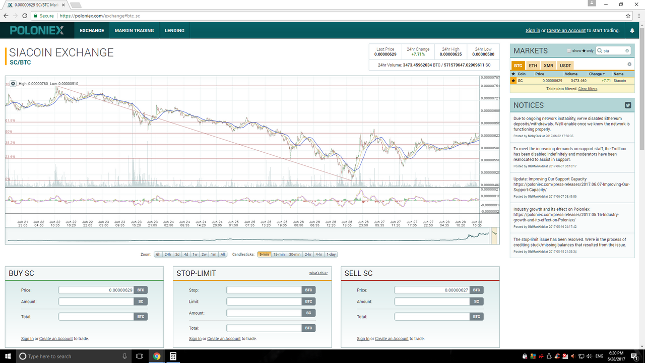Image resolution: width=645 pixels, height=363 pixels.
Task: Enable the "show ★ only" checkbox
Action: coord(569,51)
